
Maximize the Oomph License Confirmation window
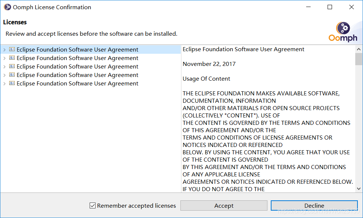[330, 7]
